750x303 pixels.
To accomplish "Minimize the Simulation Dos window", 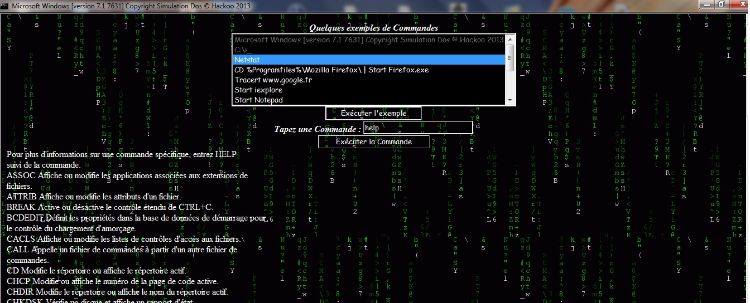I will tap(707, 4).
